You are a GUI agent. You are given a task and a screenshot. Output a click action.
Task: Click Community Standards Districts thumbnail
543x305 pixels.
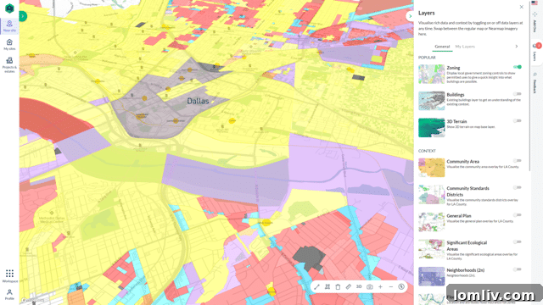432,194
